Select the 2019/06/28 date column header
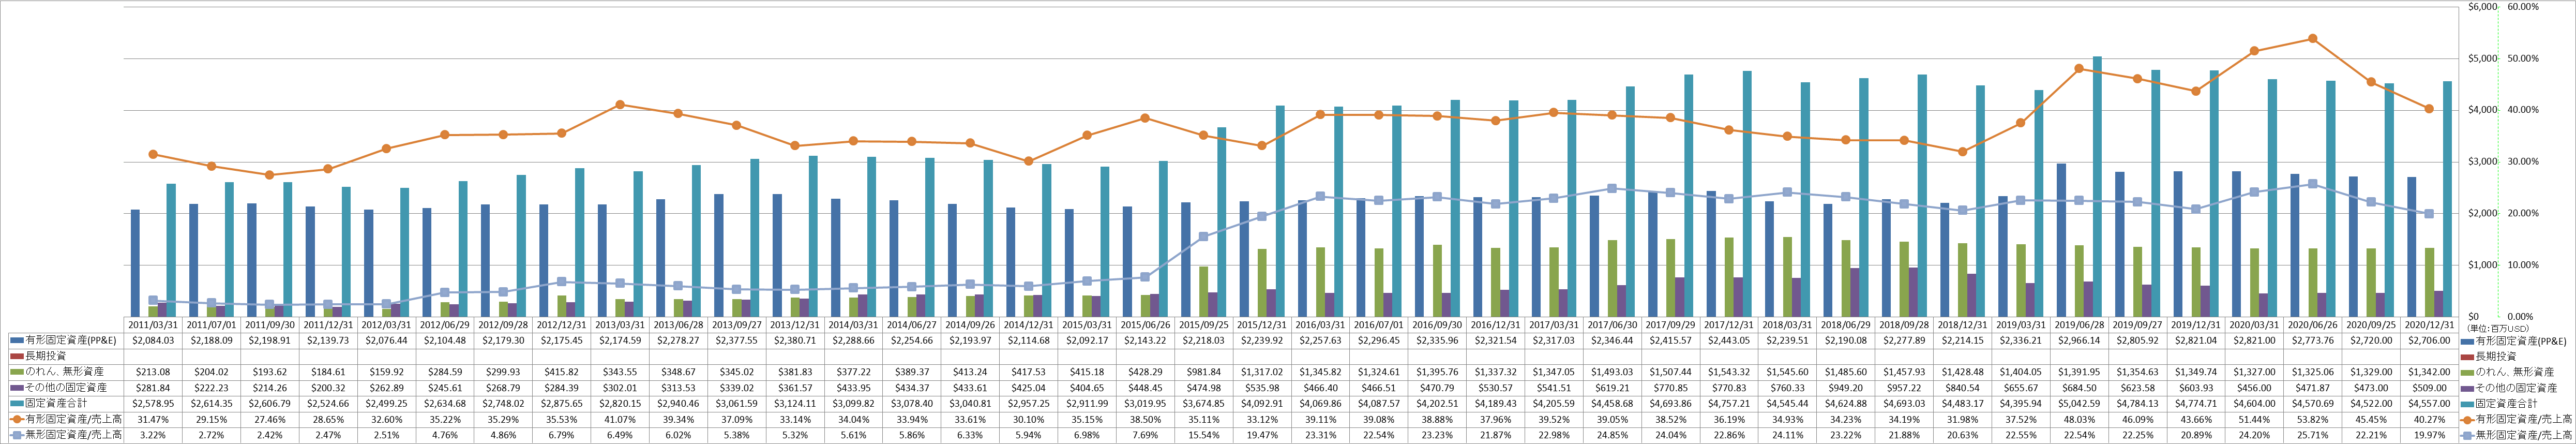 coord(2079,324)
